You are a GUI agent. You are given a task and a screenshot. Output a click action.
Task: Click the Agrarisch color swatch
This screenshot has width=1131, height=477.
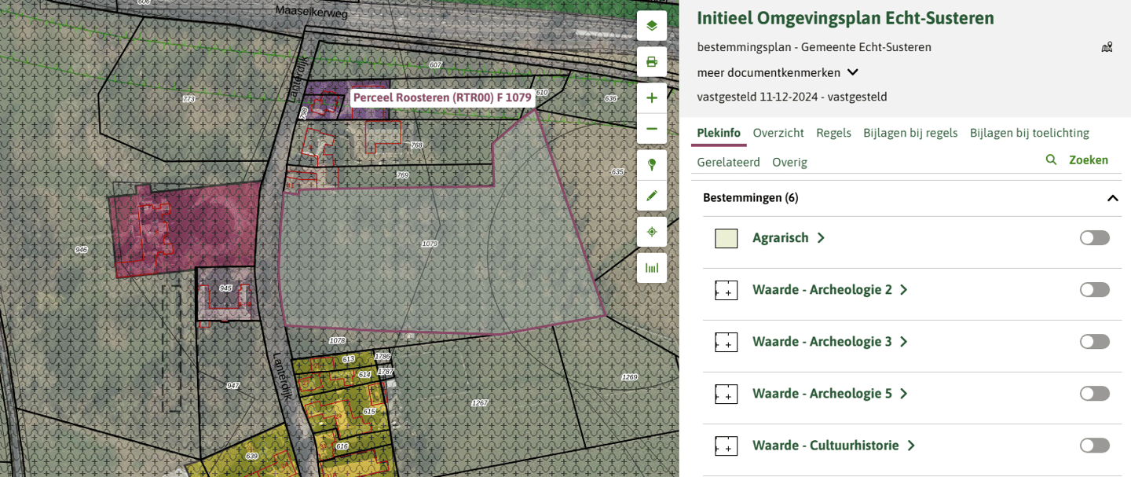pos(726,238)
